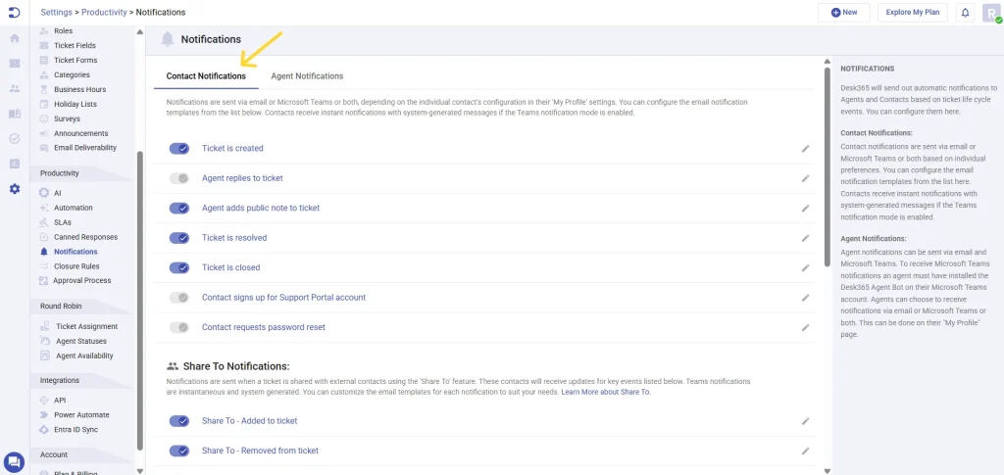Disable Share To - Added to ticket toggle
The width and height of the screenshot is (1004, 475).
pyautogui.click(x=179, y=421)
